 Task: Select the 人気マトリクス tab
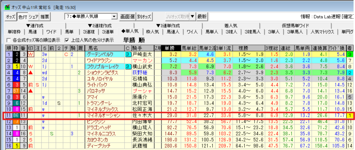coord(322,32)
